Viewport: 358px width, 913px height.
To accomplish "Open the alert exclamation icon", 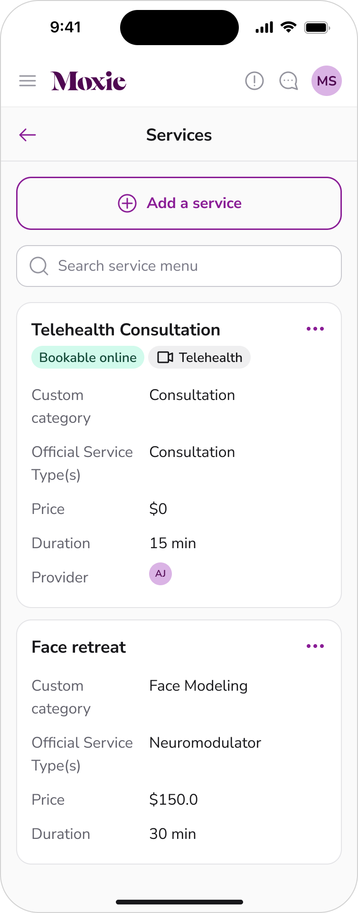I will coord(254,81).
